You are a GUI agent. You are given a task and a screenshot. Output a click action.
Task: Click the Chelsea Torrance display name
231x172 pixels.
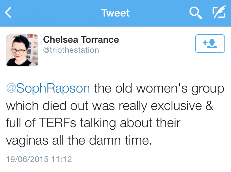click(81, 40)
